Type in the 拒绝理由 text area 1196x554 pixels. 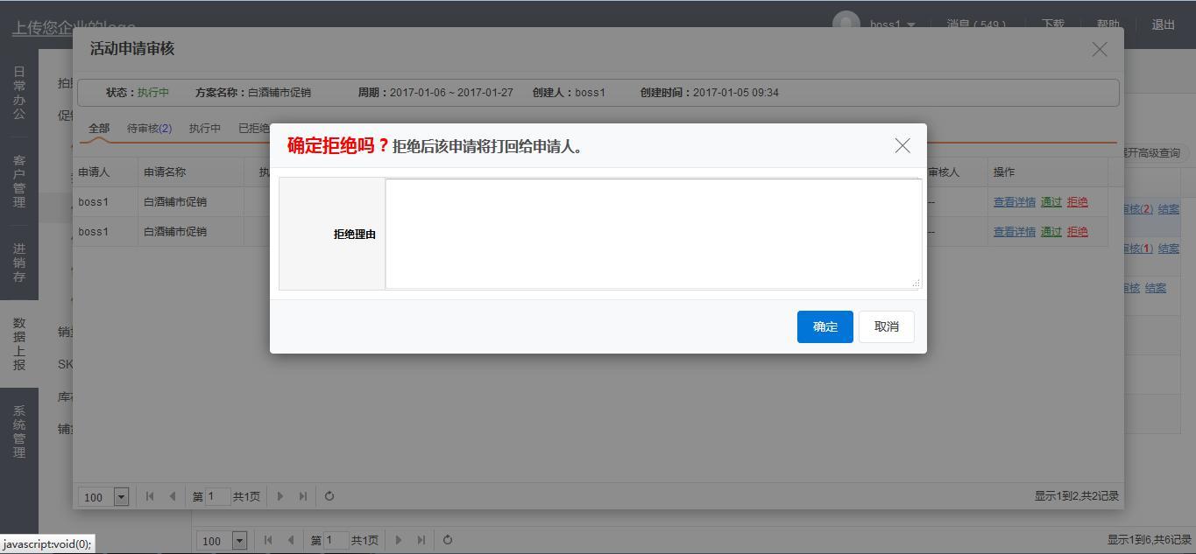point(653,234)
